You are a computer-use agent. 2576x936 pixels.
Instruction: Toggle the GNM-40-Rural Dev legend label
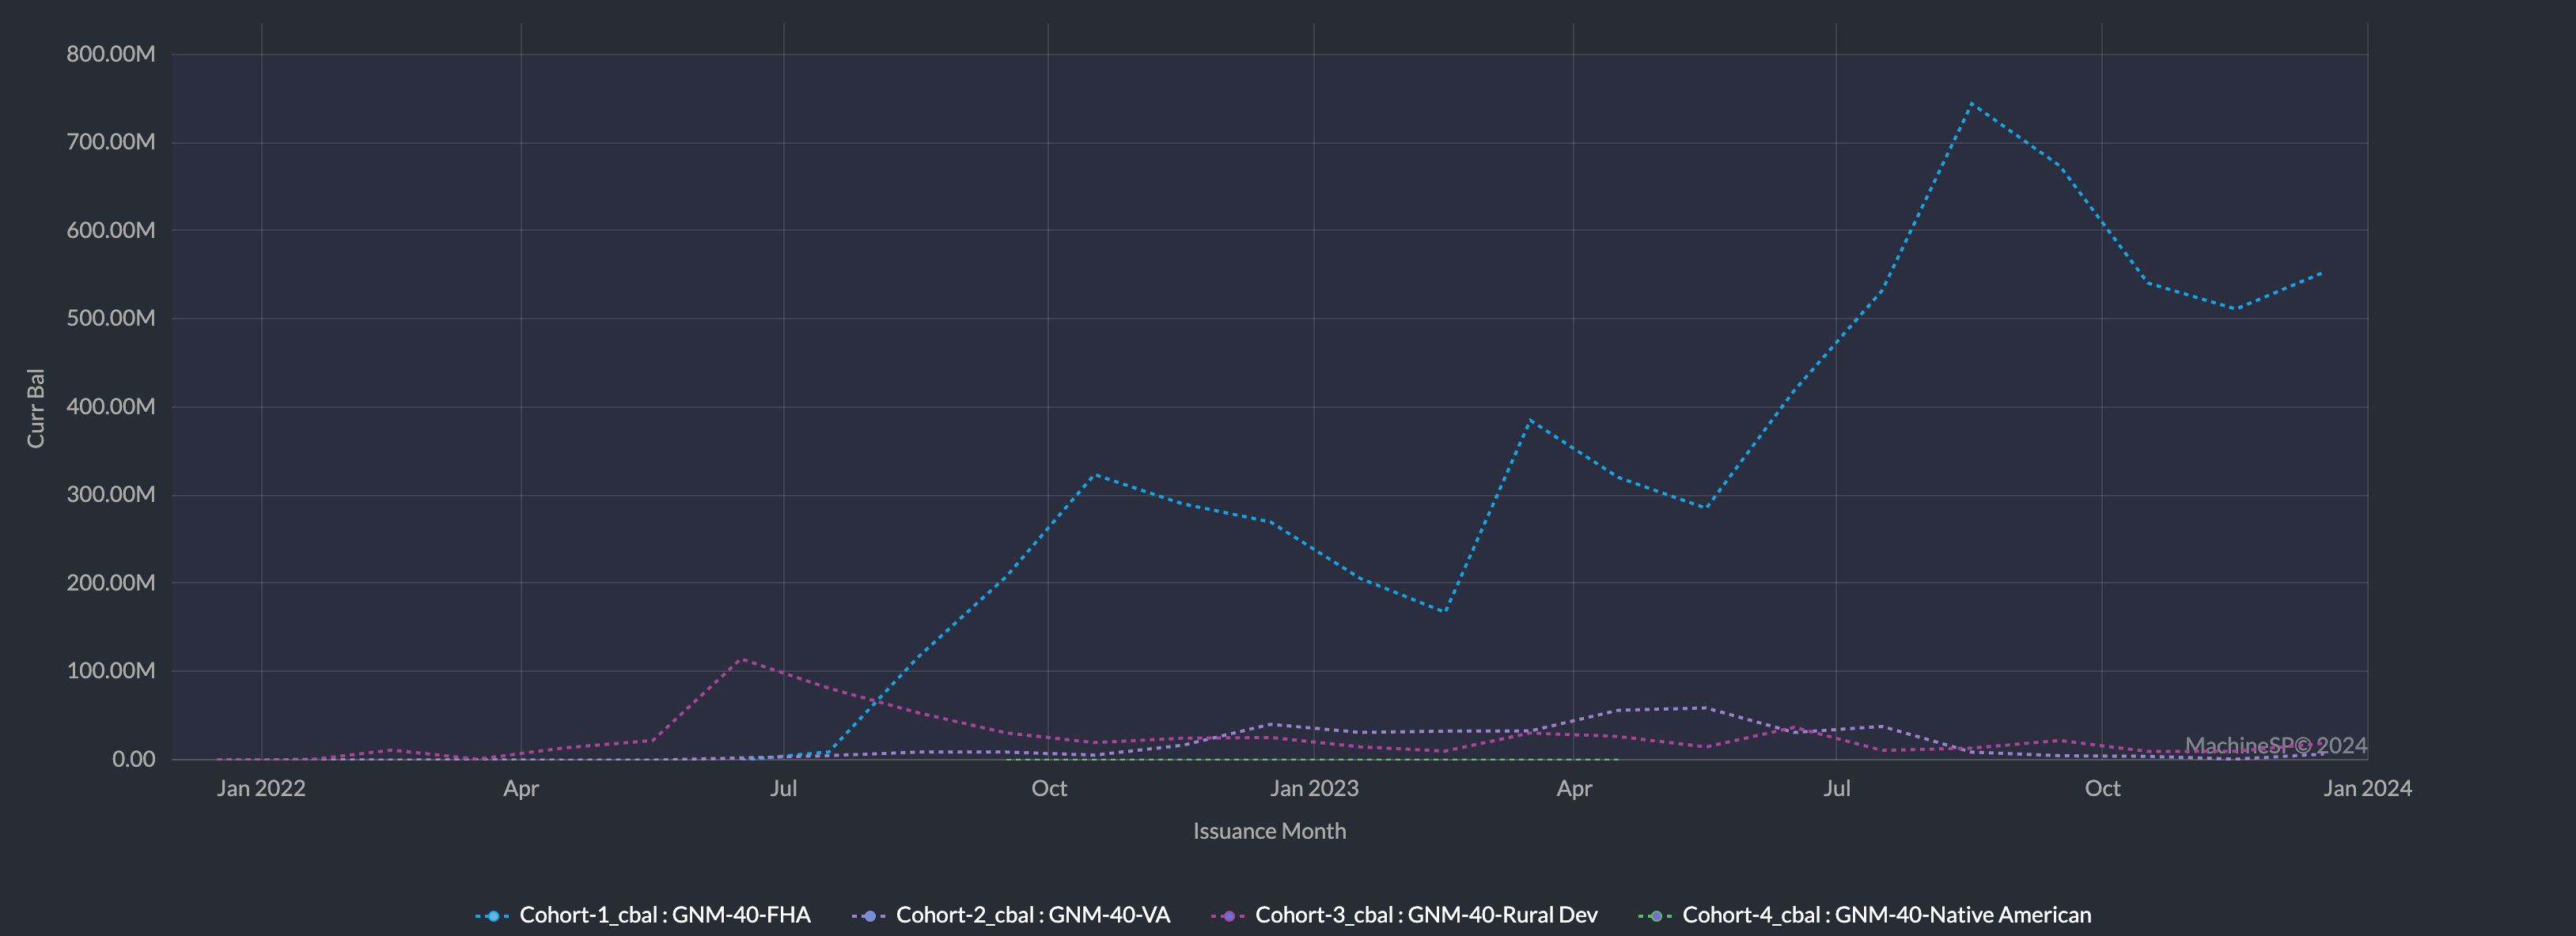(x=1426, y=915)
